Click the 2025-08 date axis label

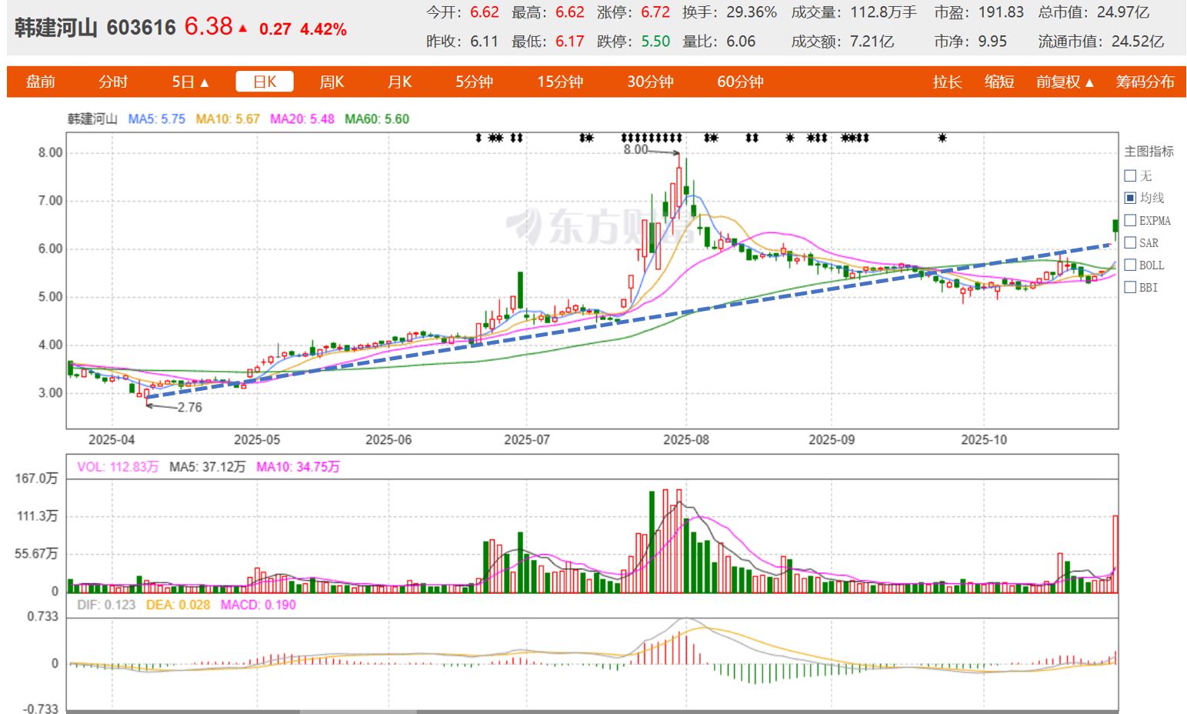[x=686, y=440]
